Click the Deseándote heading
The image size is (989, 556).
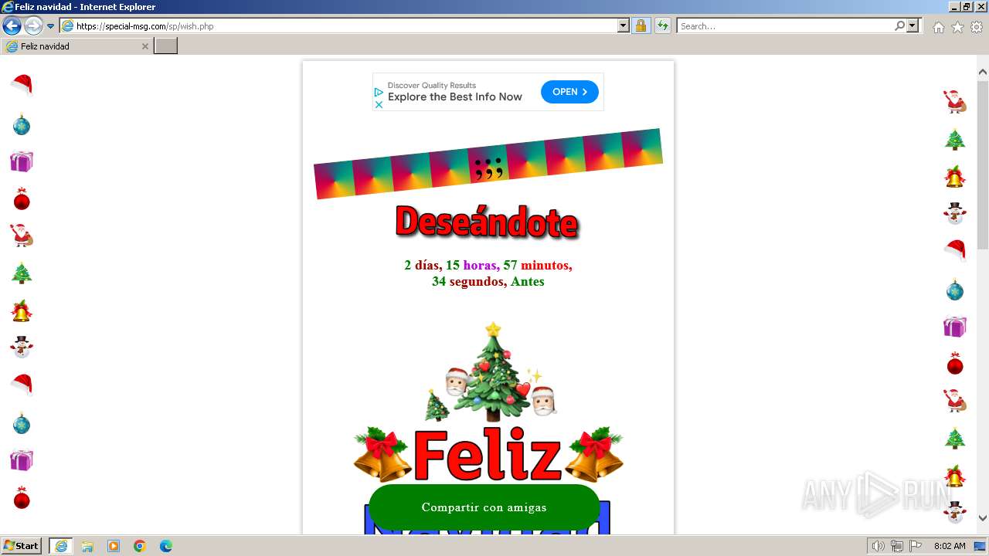[x=487, y=222]
